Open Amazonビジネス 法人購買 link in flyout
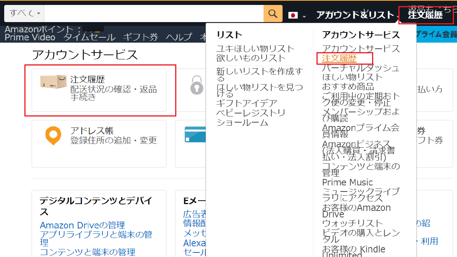 (359, 150)
